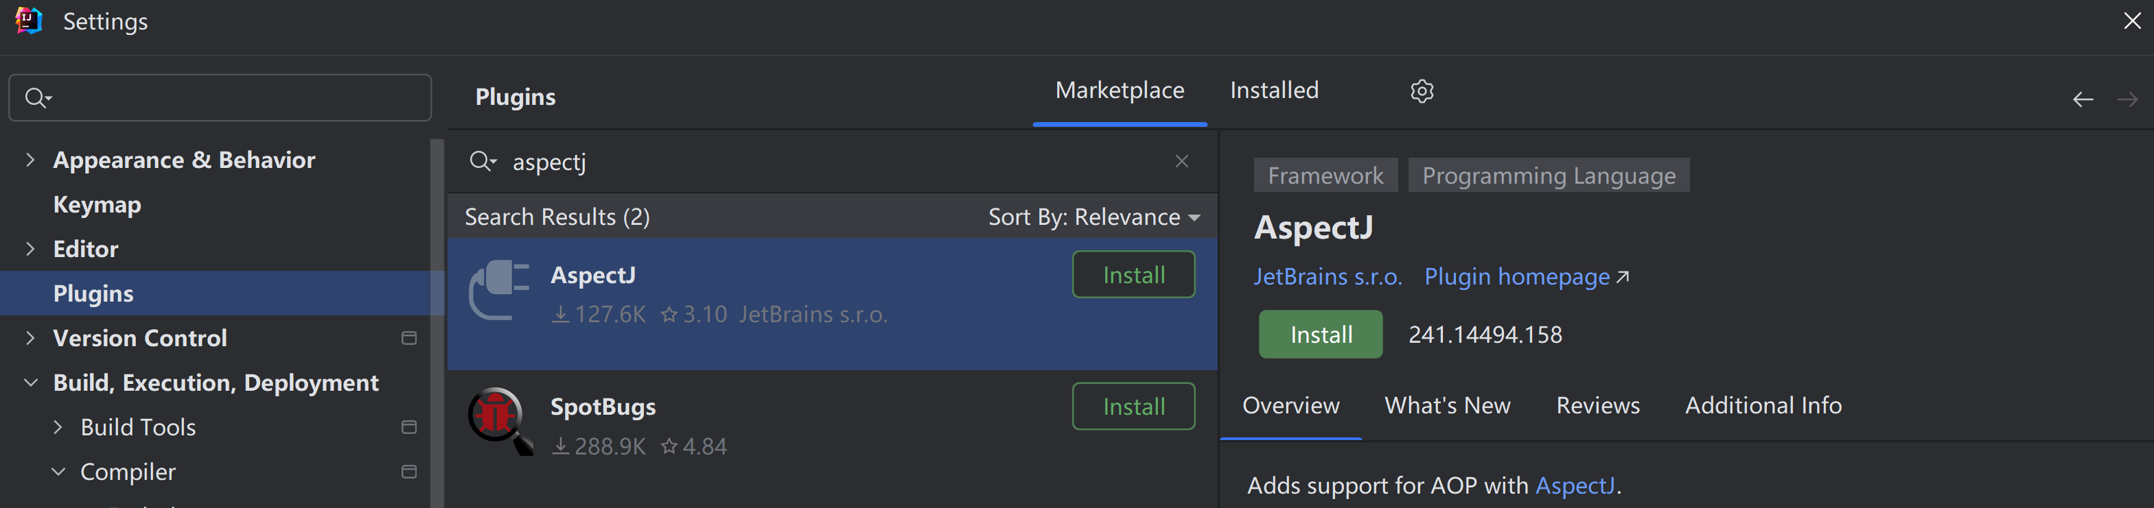The width and height of the screenshot is (2154, 508).
Task: Open plugin search options magnifier icon
Action: (x=483, y=161)
